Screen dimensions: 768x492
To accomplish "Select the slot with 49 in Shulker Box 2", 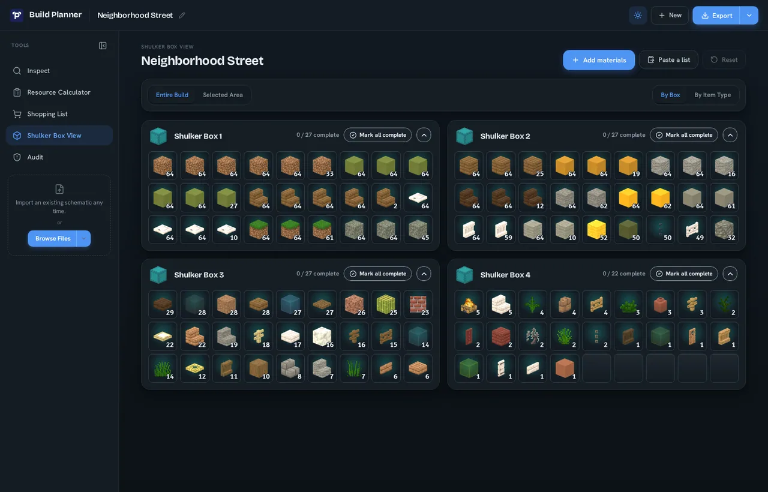I will [692, 229].
